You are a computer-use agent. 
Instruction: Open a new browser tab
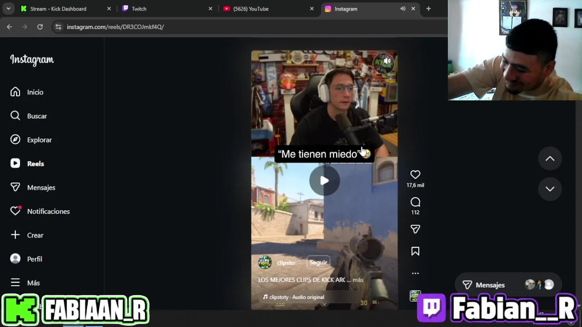pos(428,9)
